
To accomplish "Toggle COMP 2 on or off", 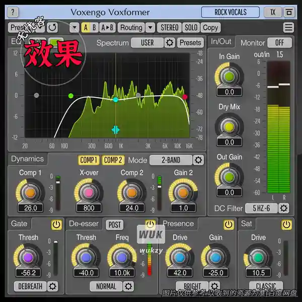I will [113, 160].
